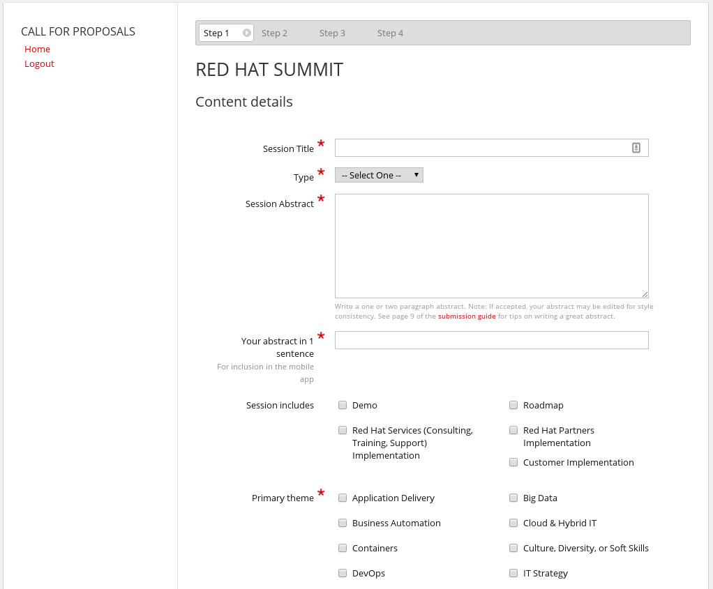Check the Roadmap checkbox
The width and height of the screenshot is (713, 589).
point(513,405)
